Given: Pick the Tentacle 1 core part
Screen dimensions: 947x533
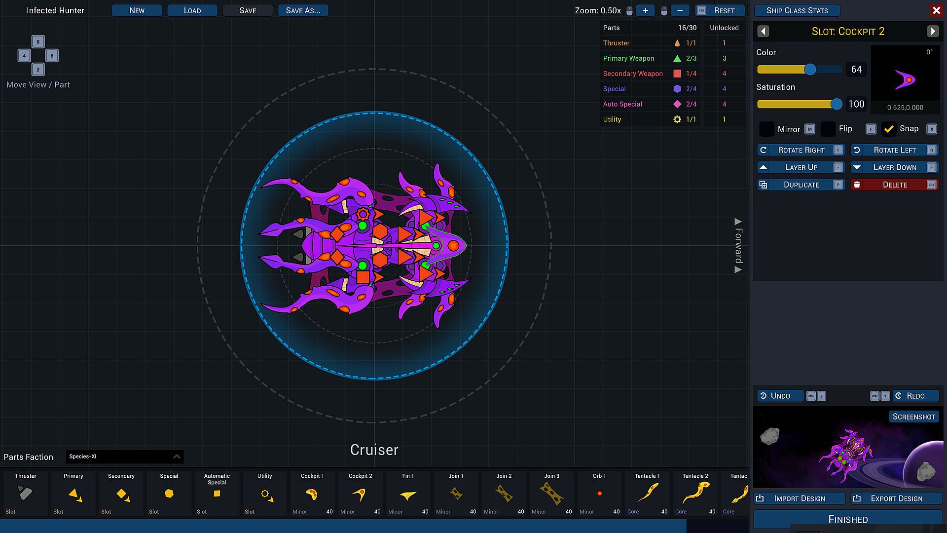Looking at the screenshot, I should [647, 493].
